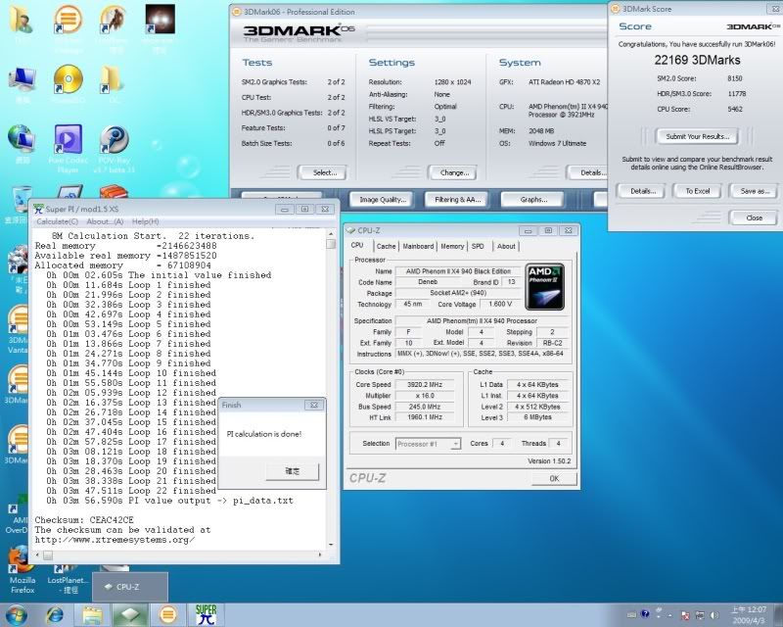The height and width of the screenshot is (627, 783).
Task: Confirm the PI calculation Finish dialog
Action: coord(292,471)
